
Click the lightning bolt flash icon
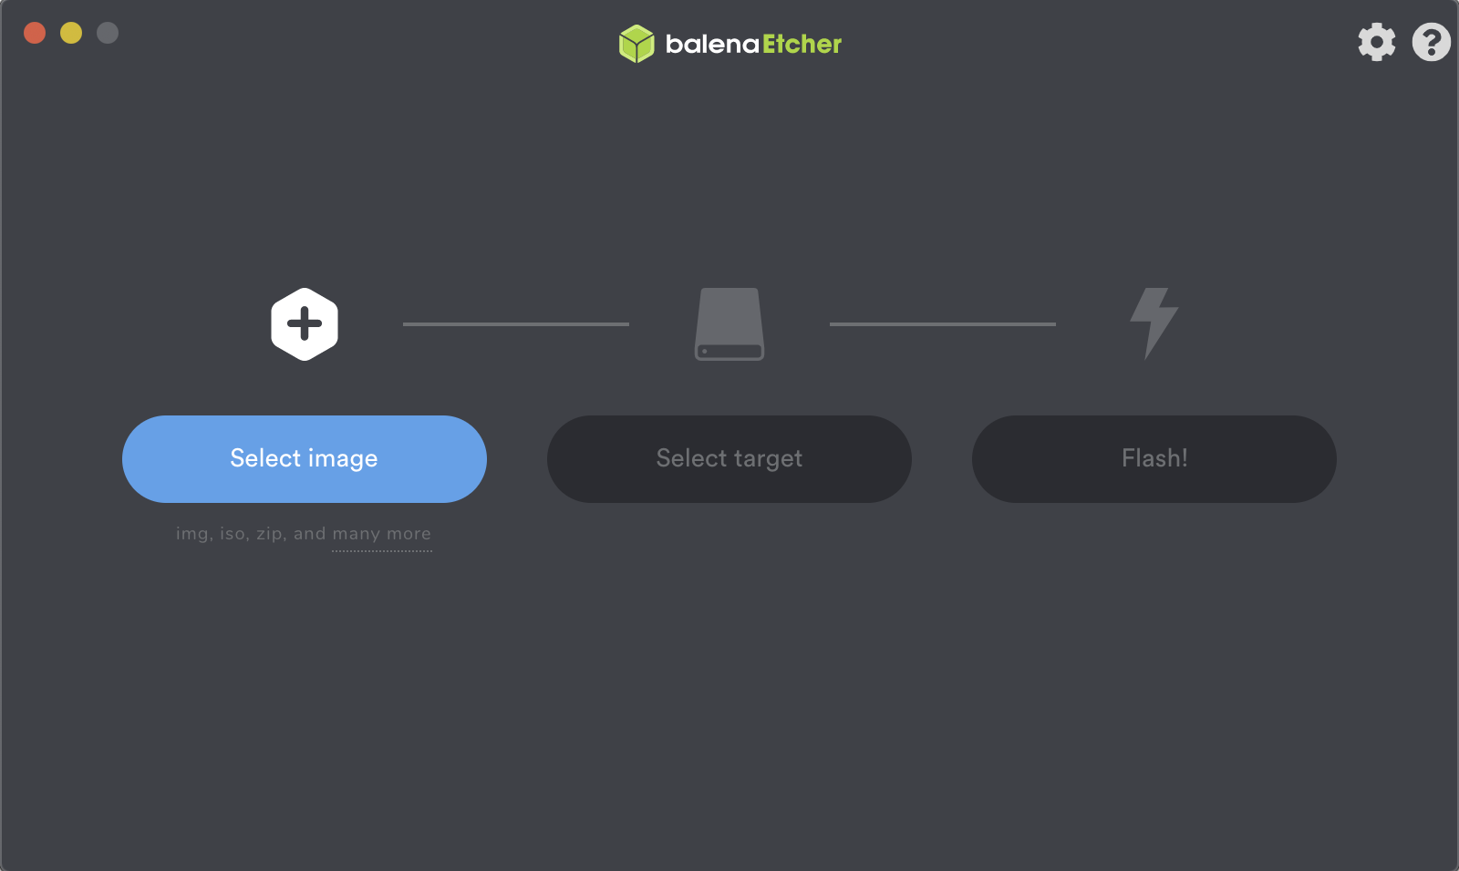tap(1154, 323)
